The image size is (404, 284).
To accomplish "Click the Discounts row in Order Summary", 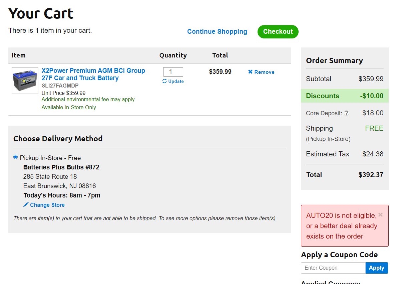I will 344,96.
